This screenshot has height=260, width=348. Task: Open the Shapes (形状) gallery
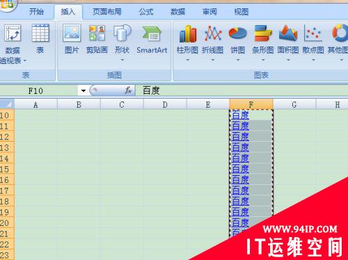(x=122, y=42)
